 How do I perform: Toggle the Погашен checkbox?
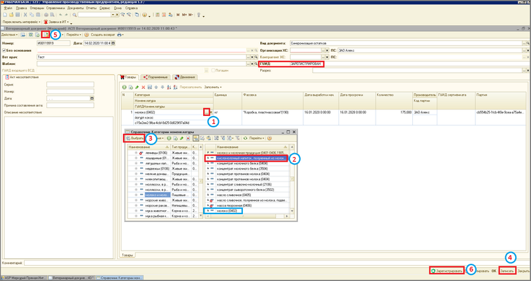[x=213, y=70]
